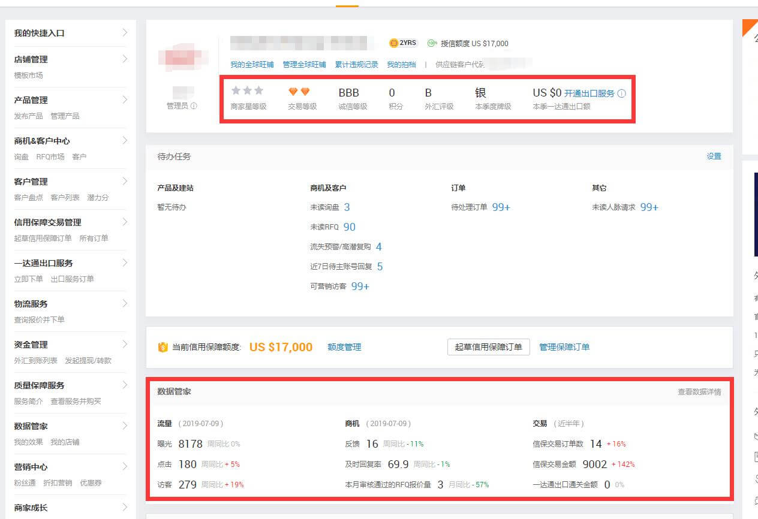This screenshot has width=758, height=519.
Task: Click the info icon next to 管理员
Action: 194,106
